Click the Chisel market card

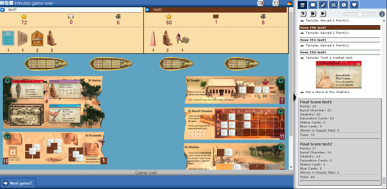pos(65,113)
